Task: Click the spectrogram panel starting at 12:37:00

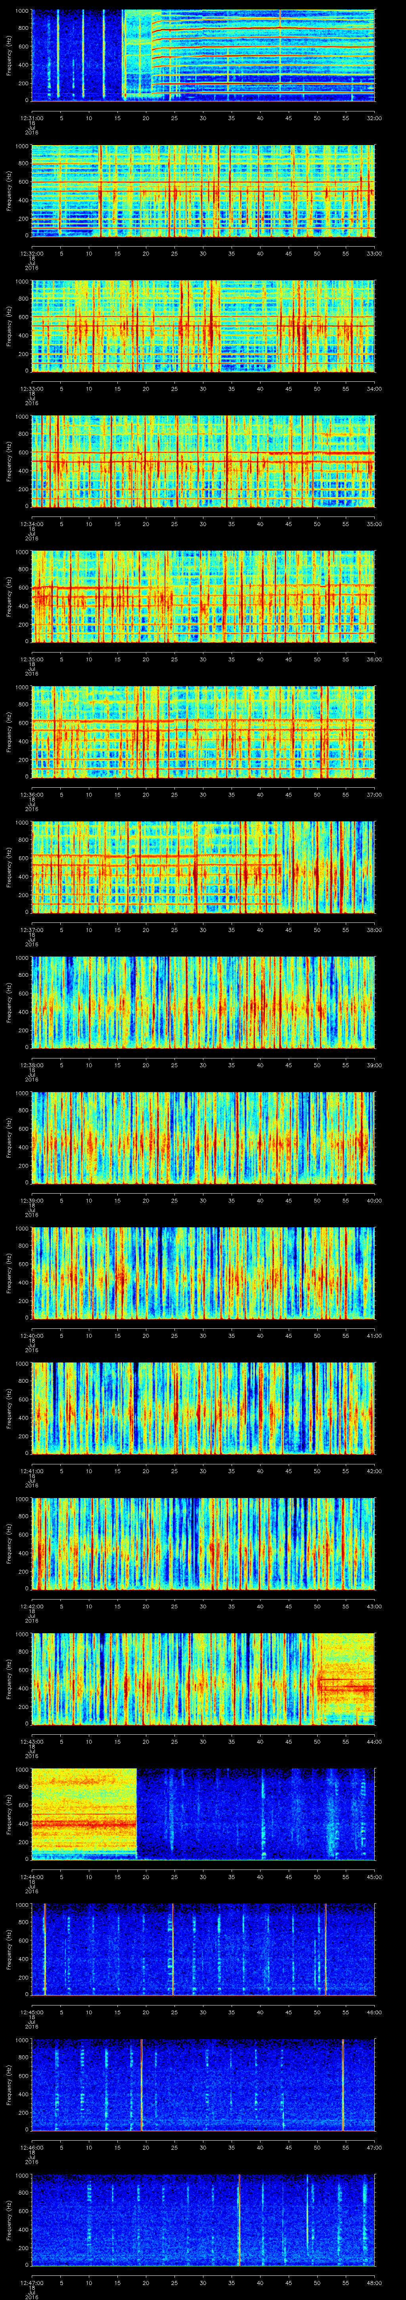Action: pyautogui.click(x=203, y=866)
